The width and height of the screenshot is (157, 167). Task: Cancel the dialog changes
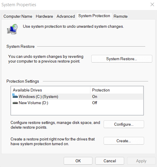coord(110,161)
